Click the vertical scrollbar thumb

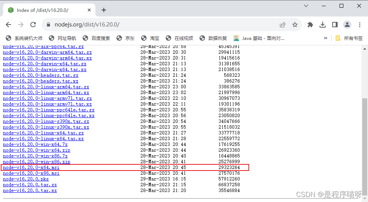pos(365,147)
